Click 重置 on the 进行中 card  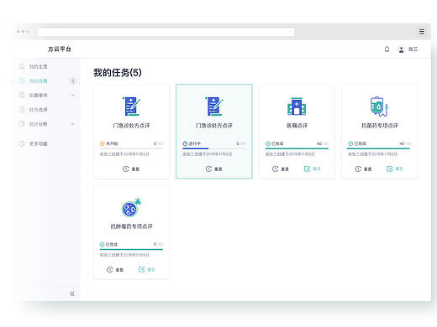click(213, 169)
